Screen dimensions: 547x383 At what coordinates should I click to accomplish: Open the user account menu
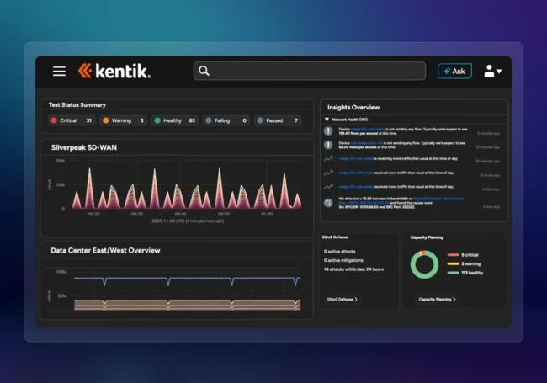tap(492, 72)
